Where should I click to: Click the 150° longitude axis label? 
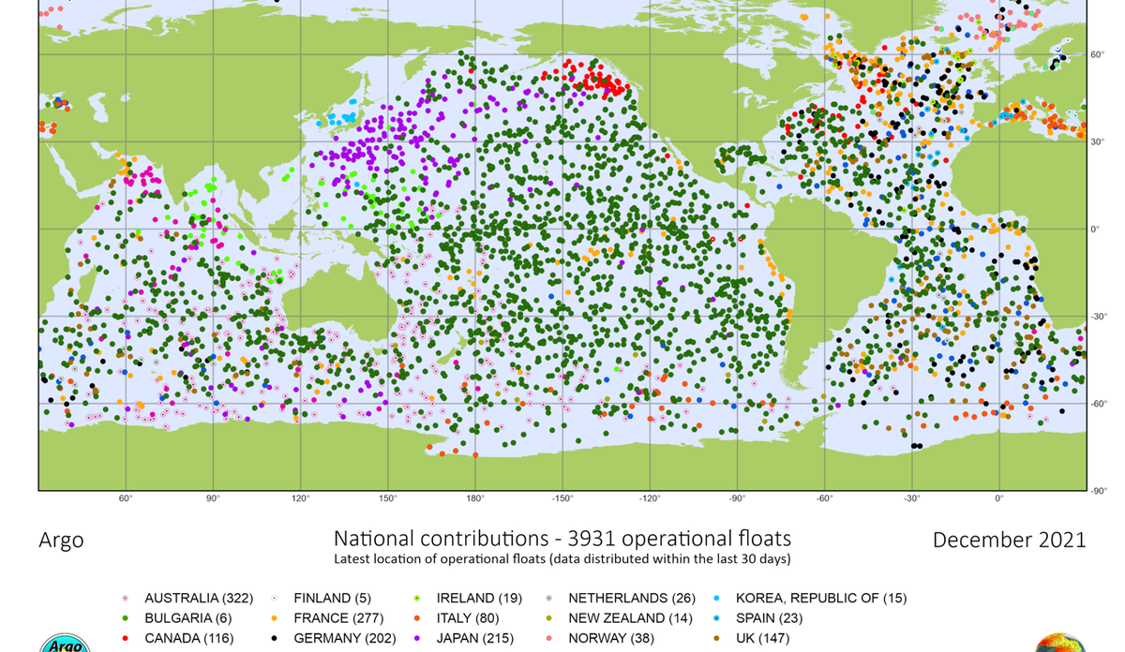[387, 498]
